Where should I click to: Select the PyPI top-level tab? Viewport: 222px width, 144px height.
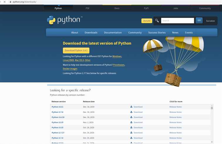pyautogui.click(x=146, y=8)
